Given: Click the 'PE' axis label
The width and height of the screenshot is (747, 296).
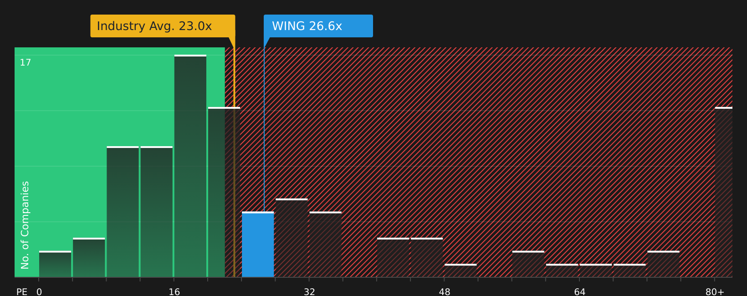Looking at the screenshot, I should [x=22, y=292].
